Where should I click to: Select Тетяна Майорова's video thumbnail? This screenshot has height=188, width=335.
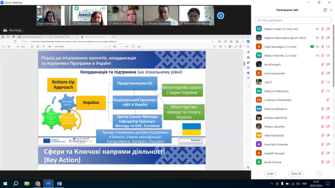pos(90,16)
